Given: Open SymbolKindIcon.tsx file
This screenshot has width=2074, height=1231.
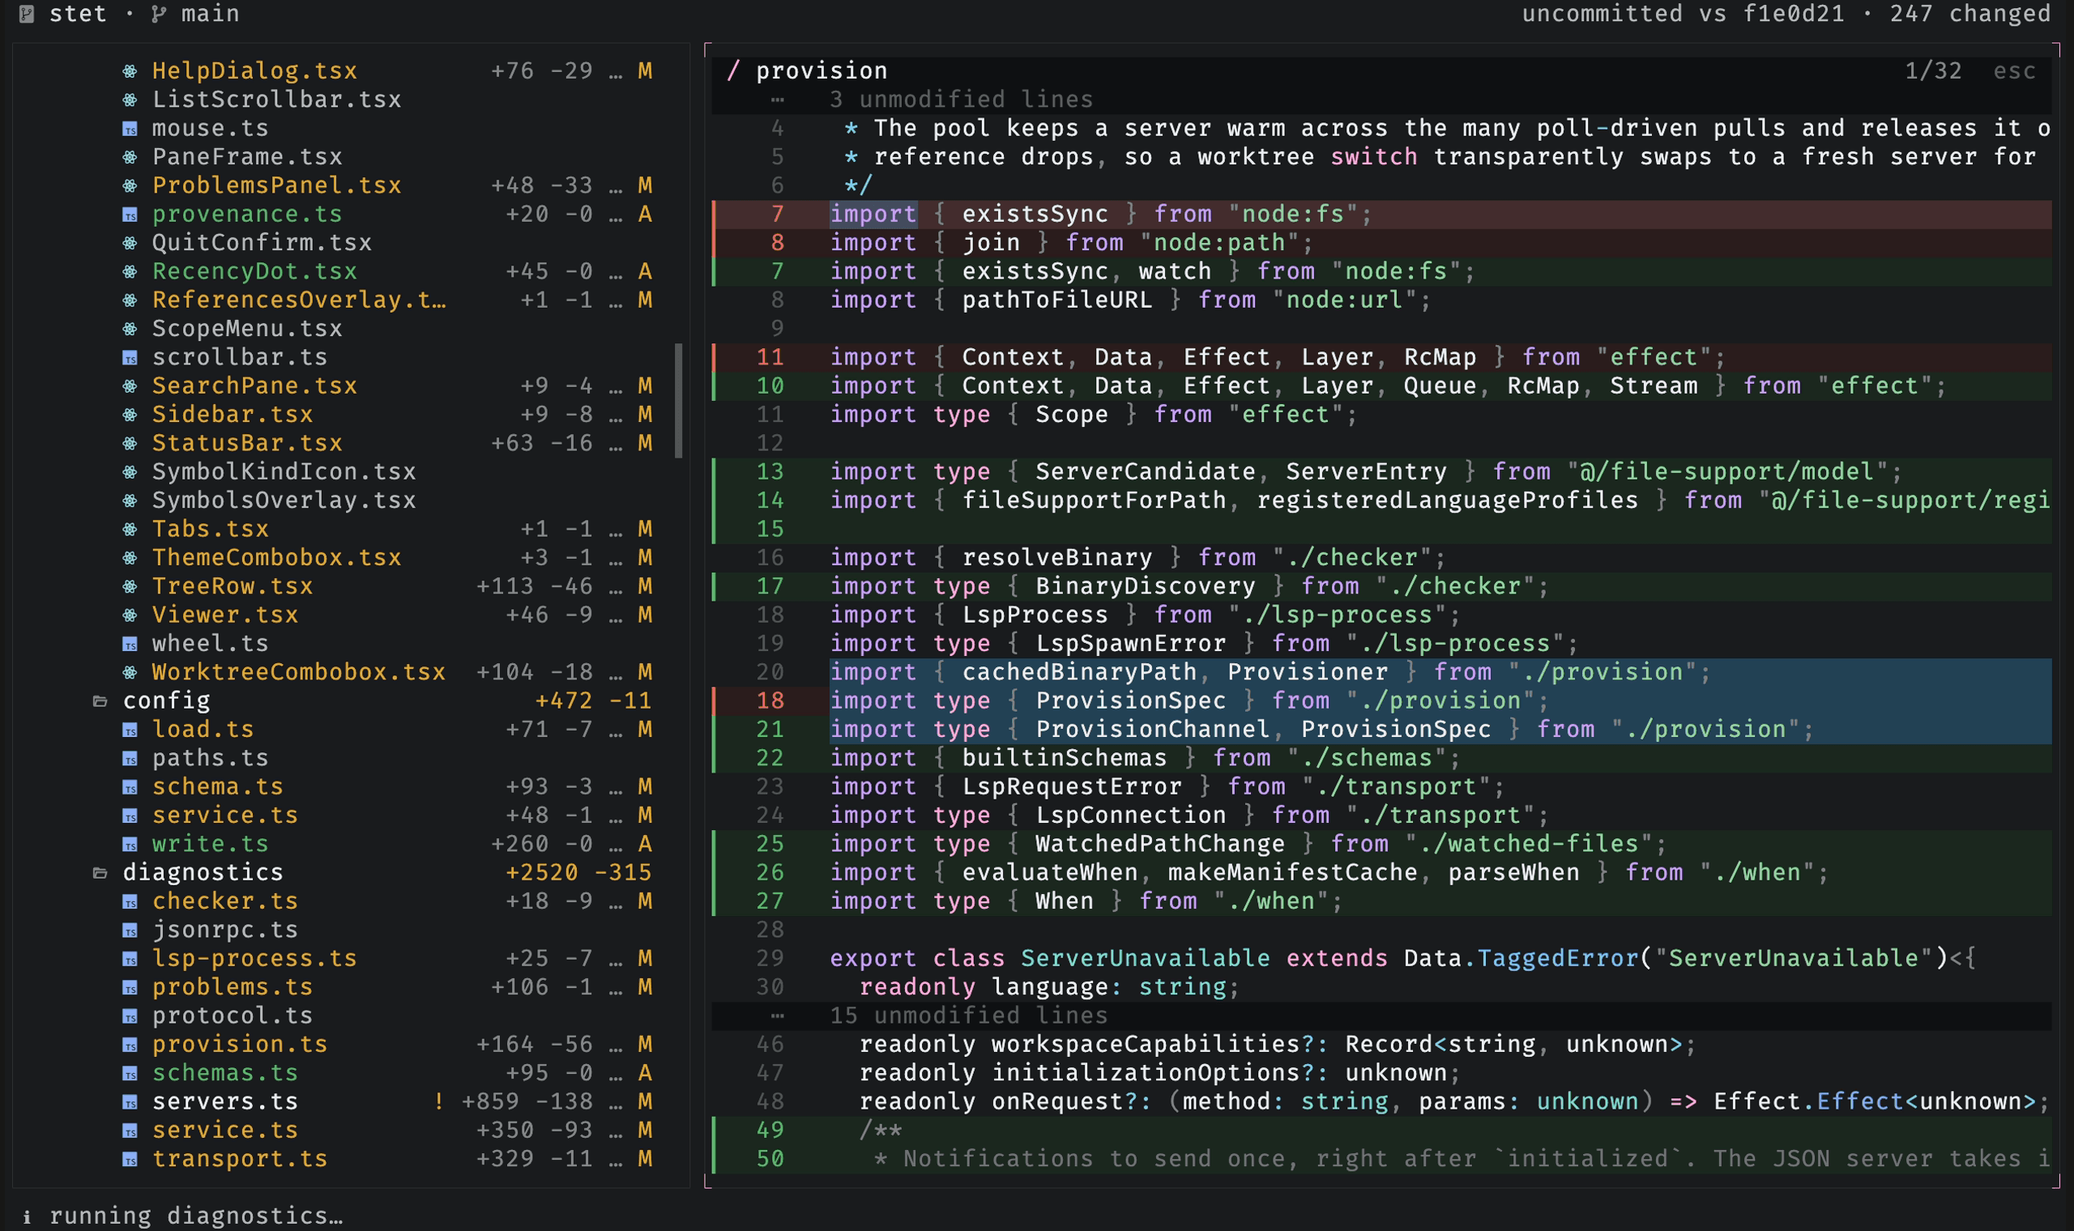Looking at the screenshot, I should tap(284, 471).
